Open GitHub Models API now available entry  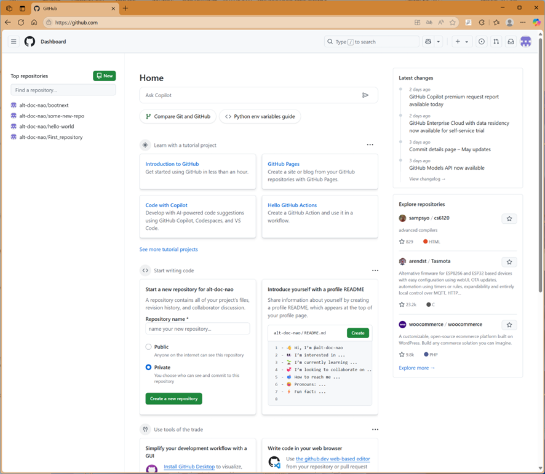447,168
